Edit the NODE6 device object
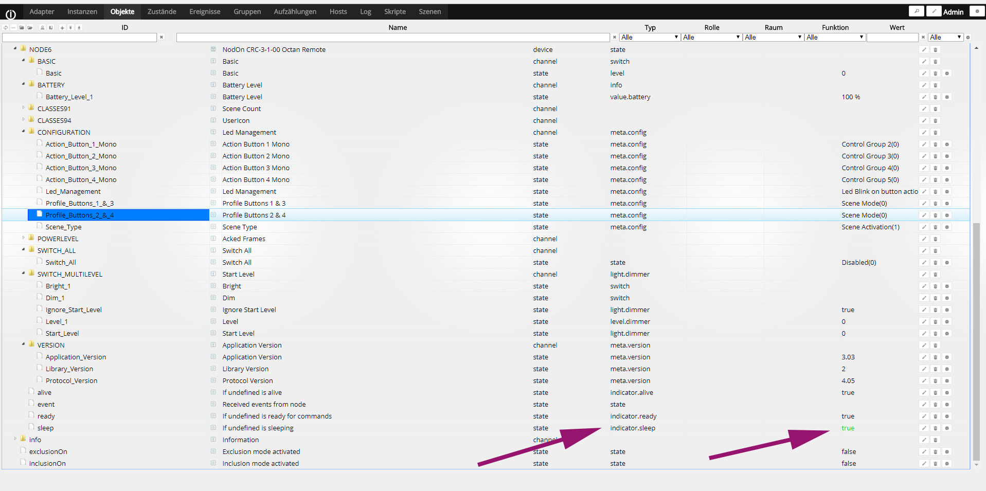Screen dimensions: 986x491 coord(924,50)
